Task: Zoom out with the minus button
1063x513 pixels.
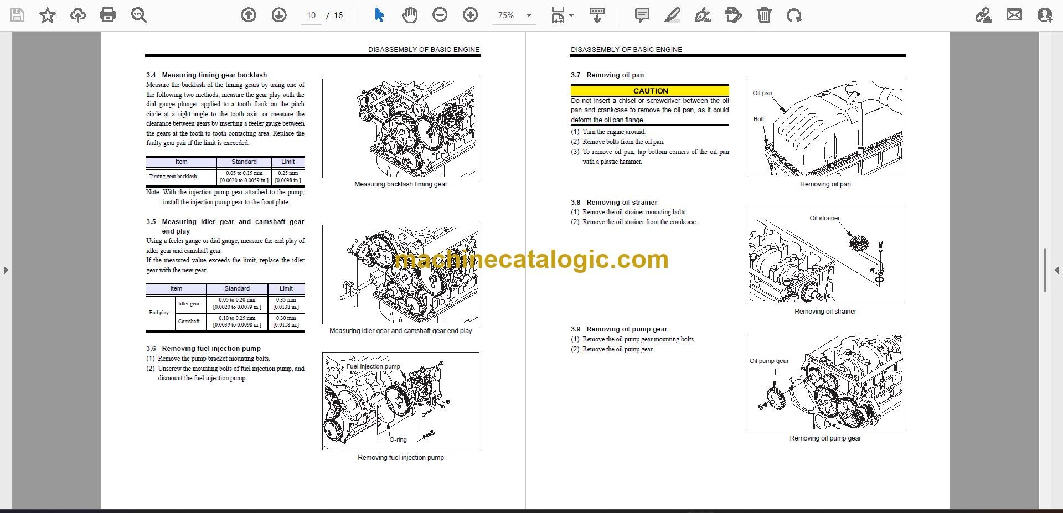Action: coord(440,15)
